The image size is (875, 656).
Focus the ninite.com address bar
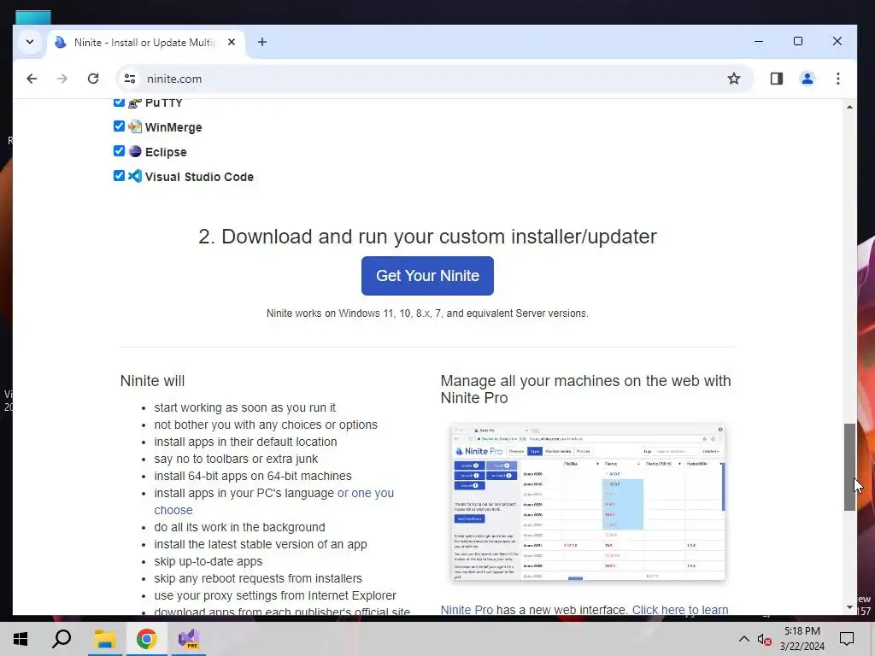pyautogui.click(x=435, y=79)
